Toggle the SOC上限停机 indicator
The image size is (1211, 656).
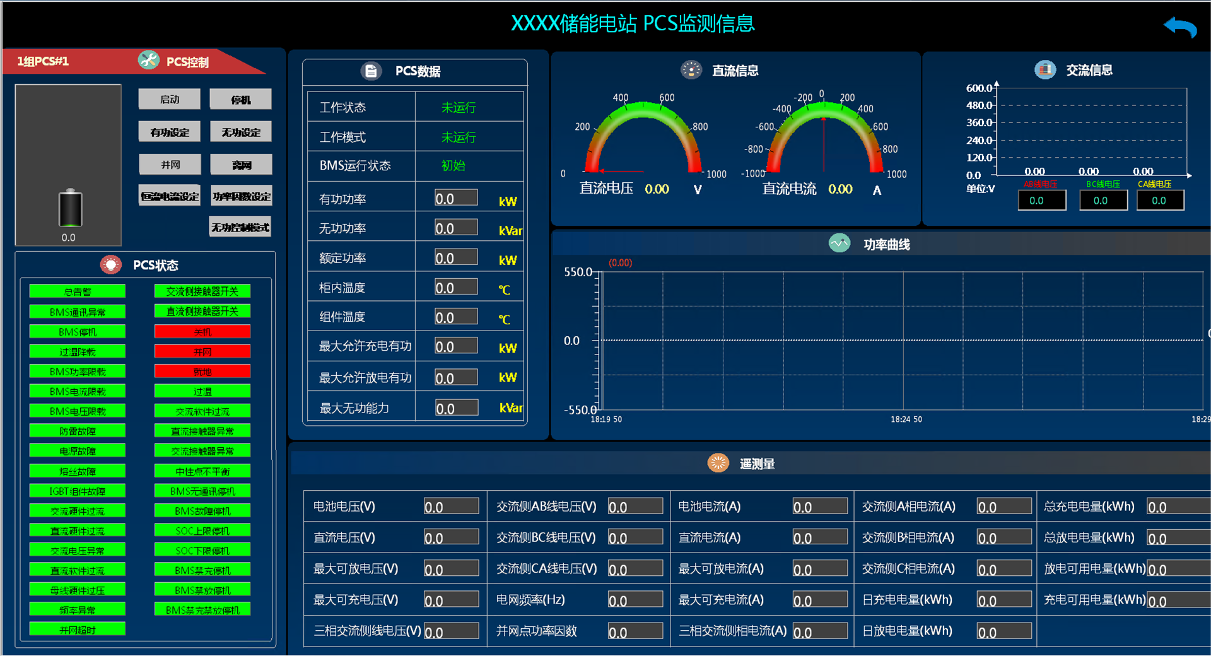click(202, 530)
